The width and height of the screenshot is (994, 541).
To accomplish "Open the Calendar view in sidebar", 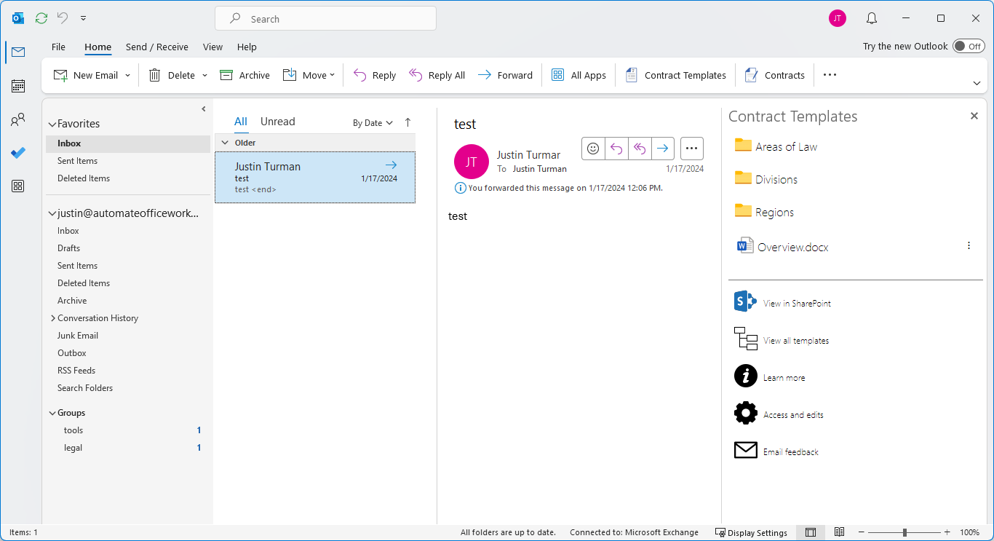I will (18, 86).
